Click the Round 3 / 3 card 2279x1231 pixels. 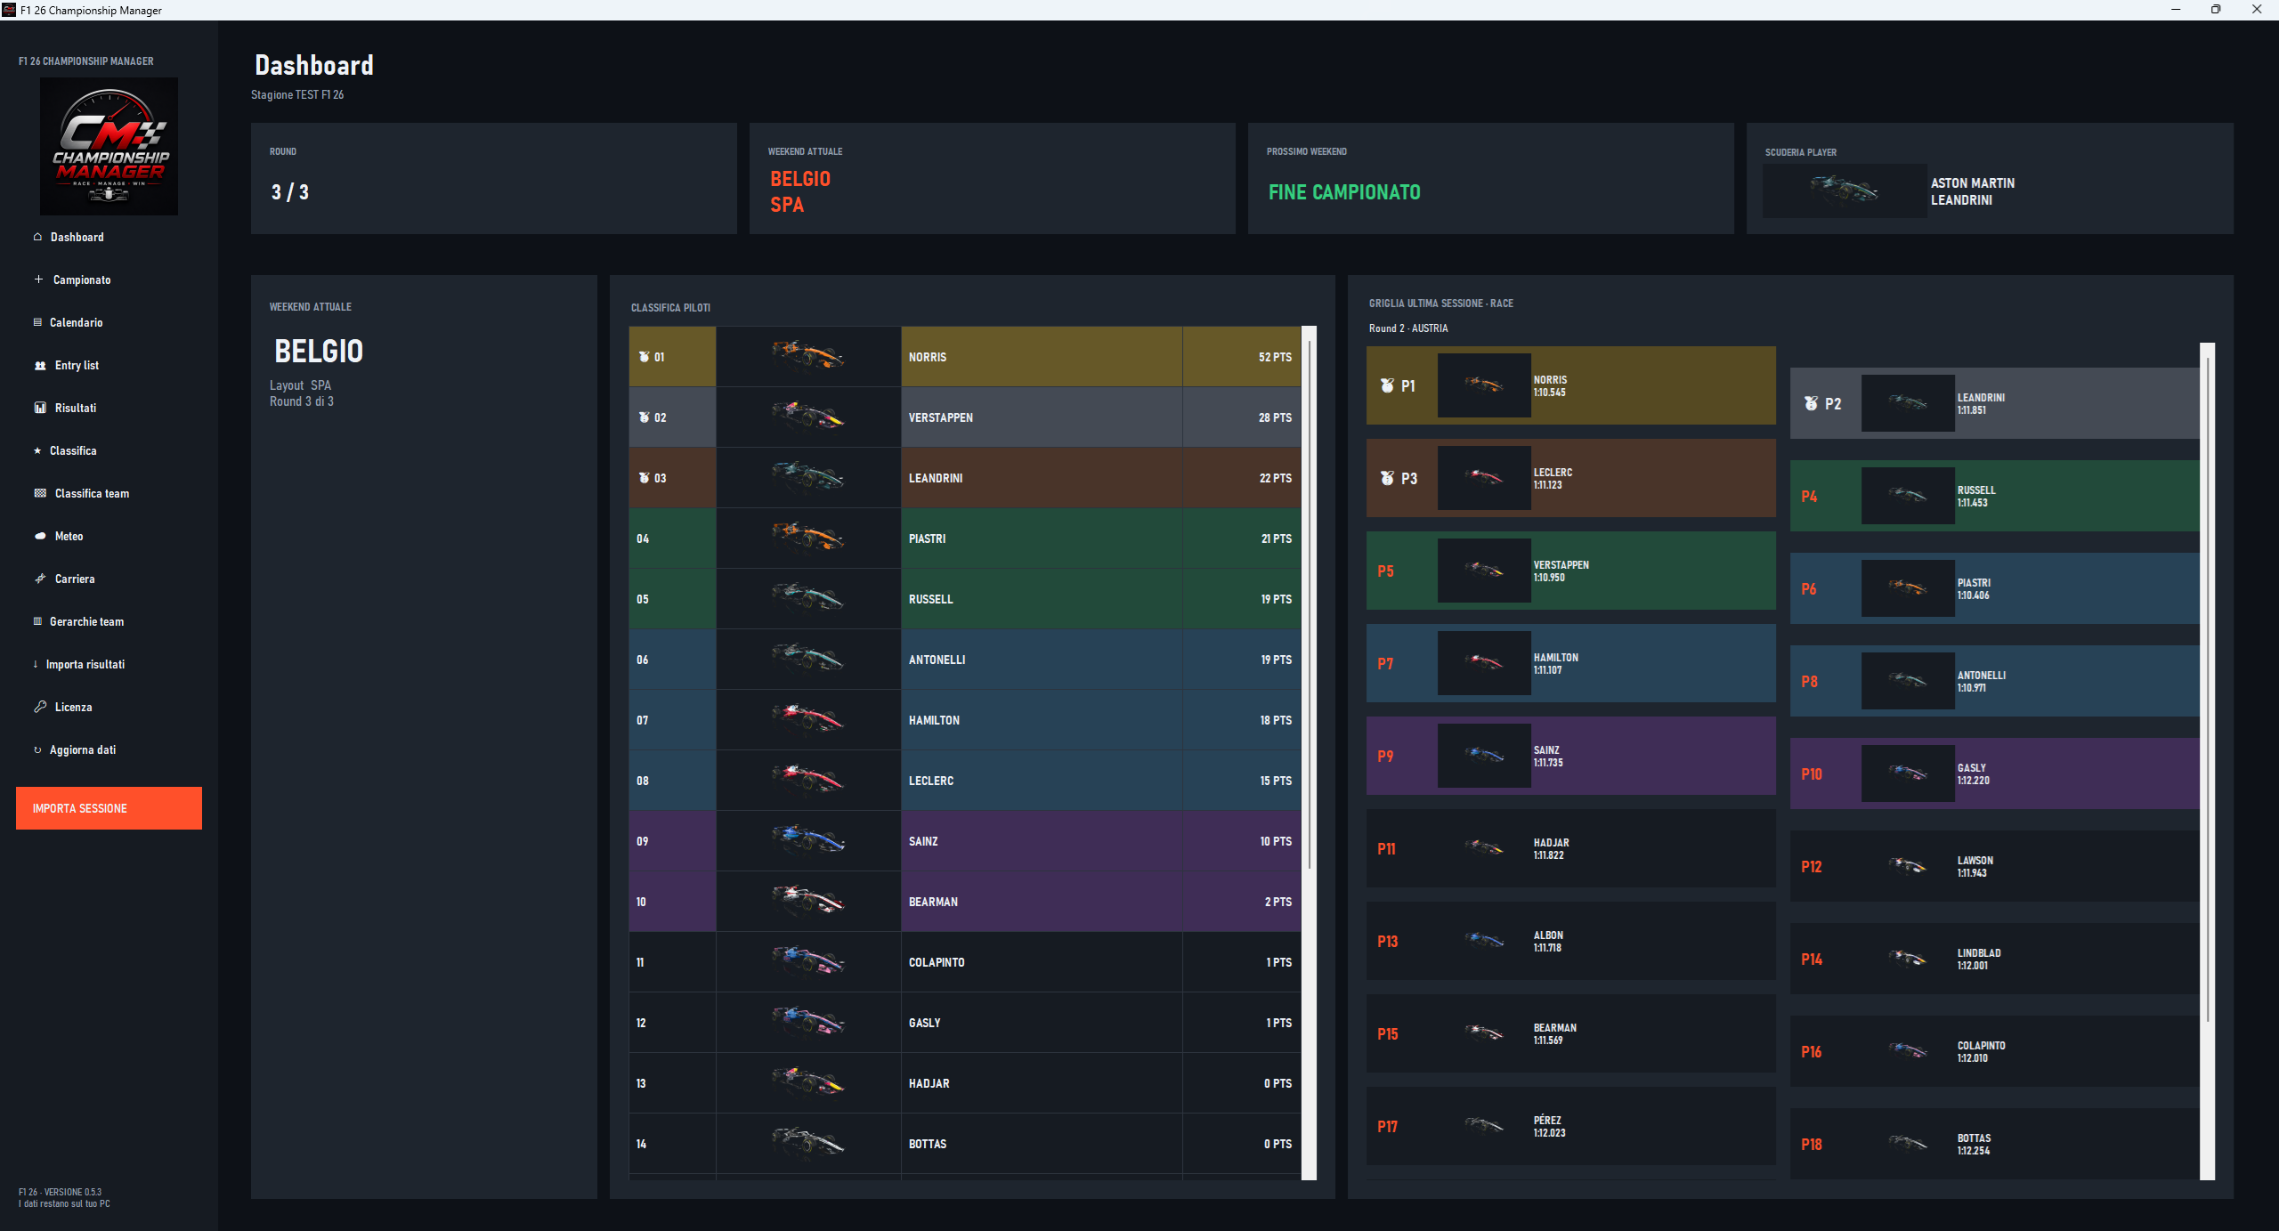(493, 178)
